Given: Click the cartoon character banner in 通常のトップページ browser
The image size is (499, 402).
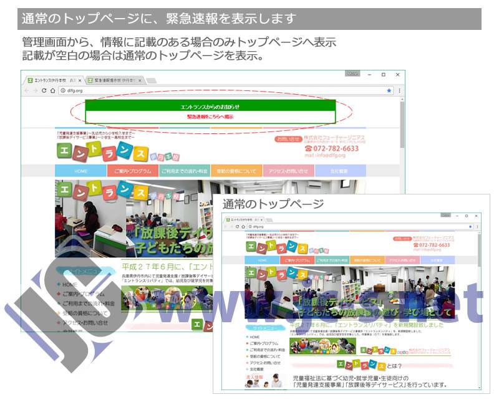Looking at the screenshot, I should click(322, 346).
